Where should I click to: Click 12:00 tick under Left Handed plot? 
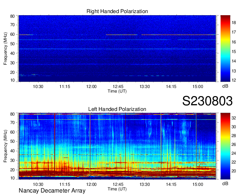coord(91,184)
